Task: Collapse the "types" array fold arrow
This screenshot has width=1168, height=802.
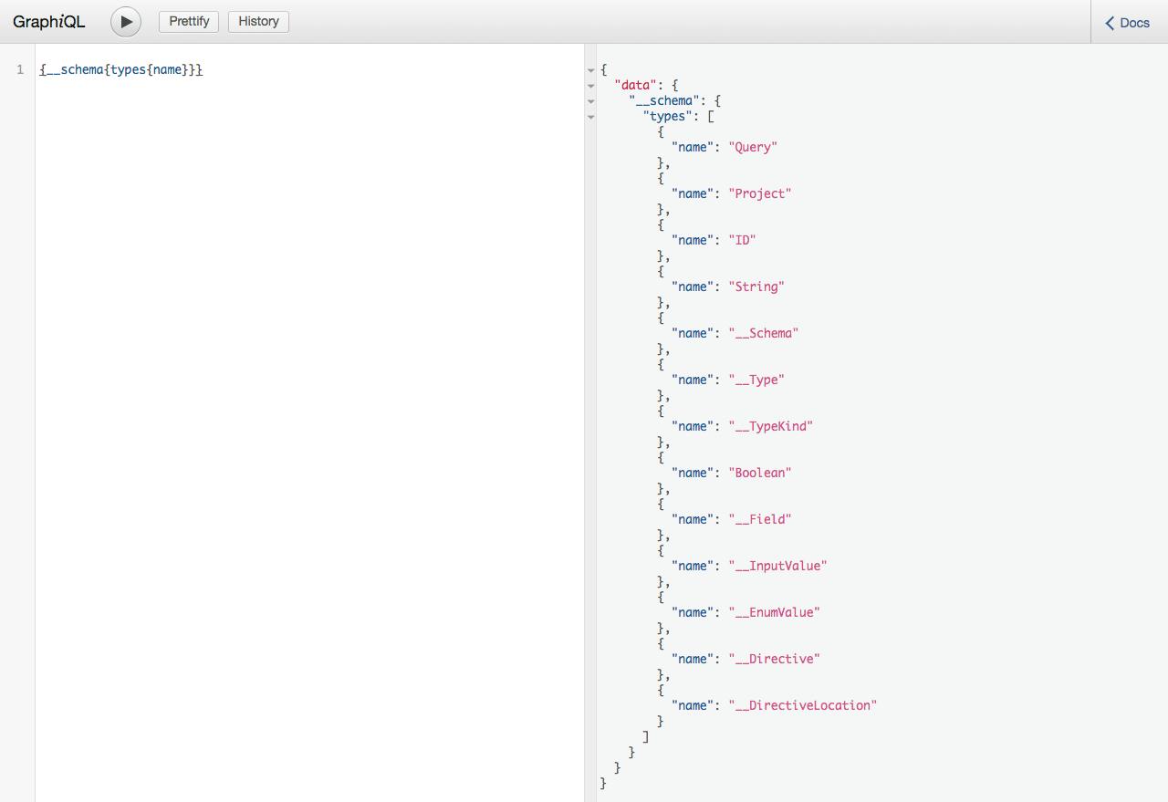Action: [x=591, y=117]
